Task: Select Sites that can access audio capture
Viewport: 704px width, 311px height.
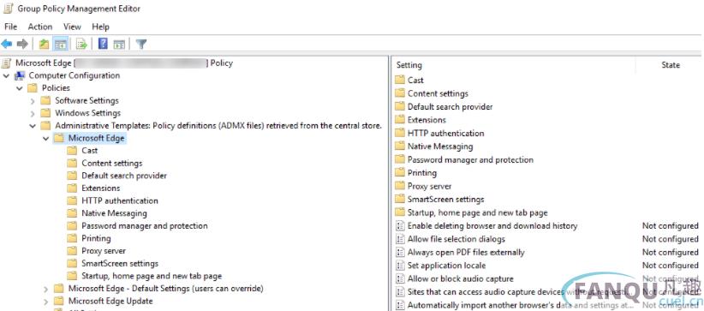Action: click(521, 292)
